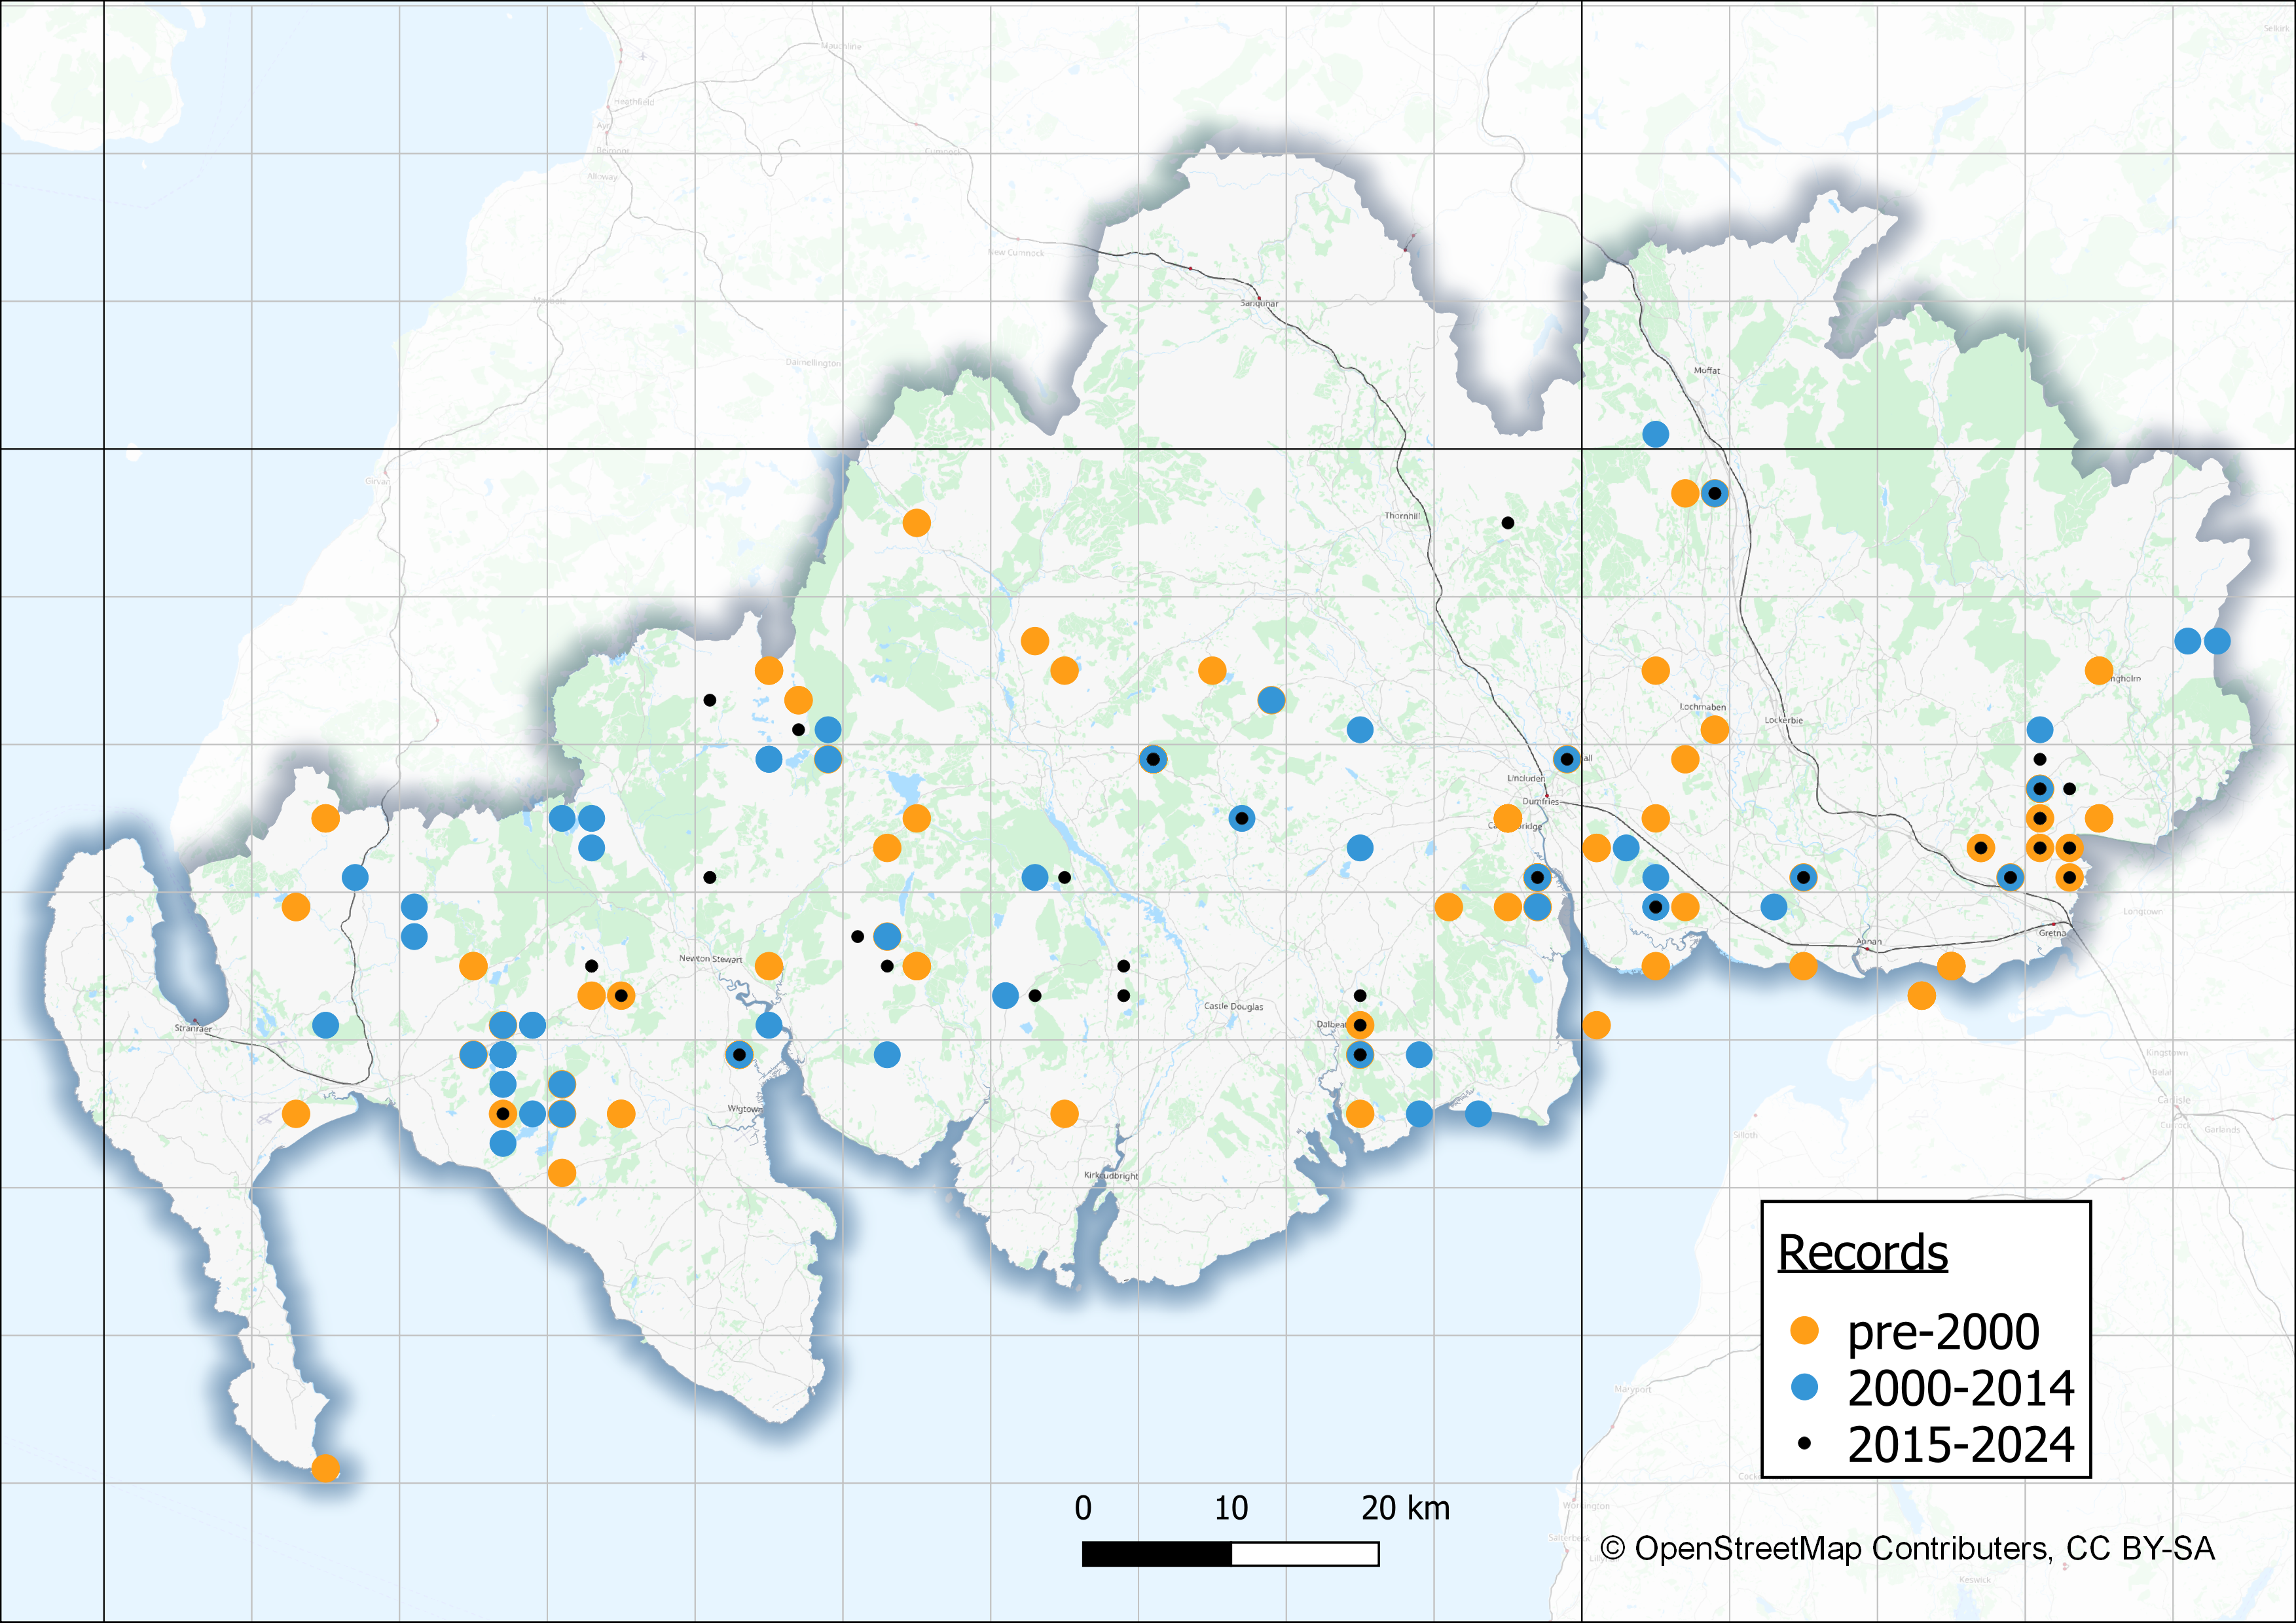Click the blue dot south of Moffat label
Image resolution: width=2296 pixels, height=1623 pixels.
pos(1655,434)
